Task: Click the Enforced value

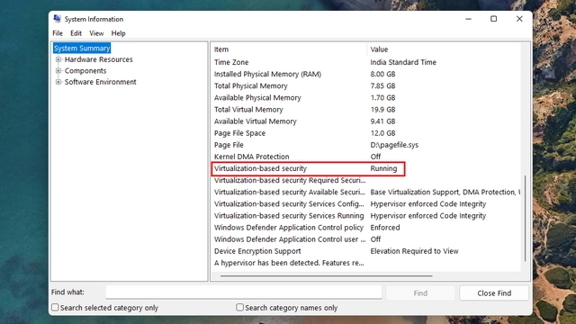Action: 385,228
